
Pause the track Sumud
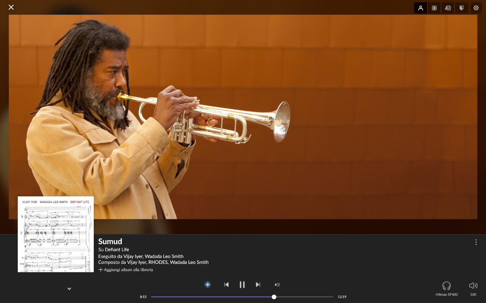click(242, 284)
